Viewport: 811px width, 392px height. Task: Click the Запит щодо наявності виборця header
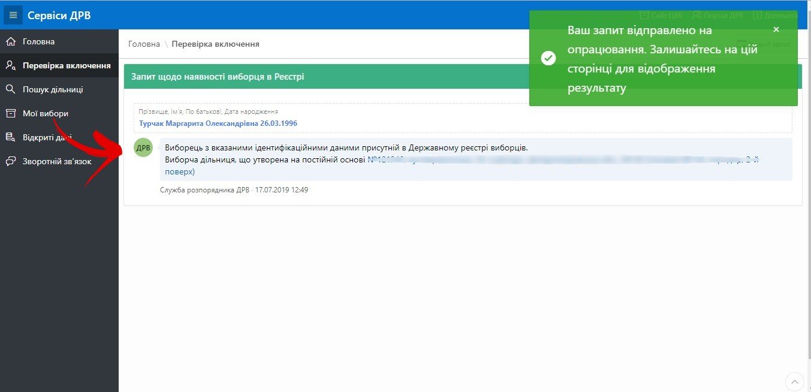click(x=218, y=77)
